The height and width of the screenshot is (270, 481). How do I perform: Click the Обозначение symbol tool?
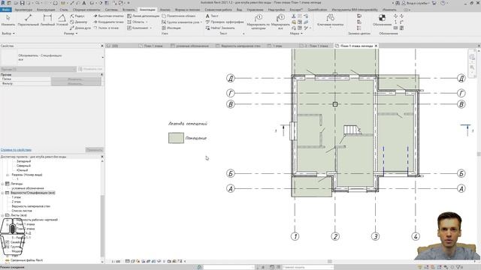point(383,20)
